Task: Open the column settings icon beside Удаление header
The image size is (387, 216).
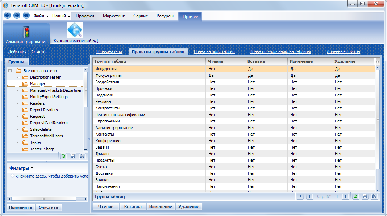Action: (378, 62)
